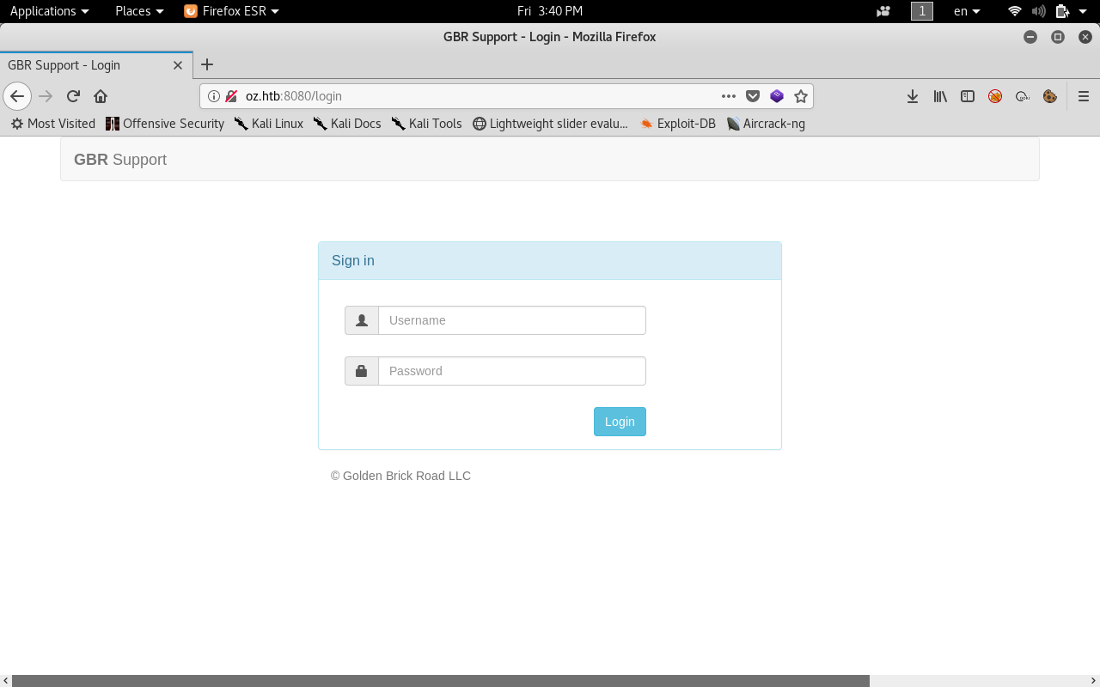Open the page actions three-dot menu
This screenshot has width=1100, height=687.
pos(729,96)
